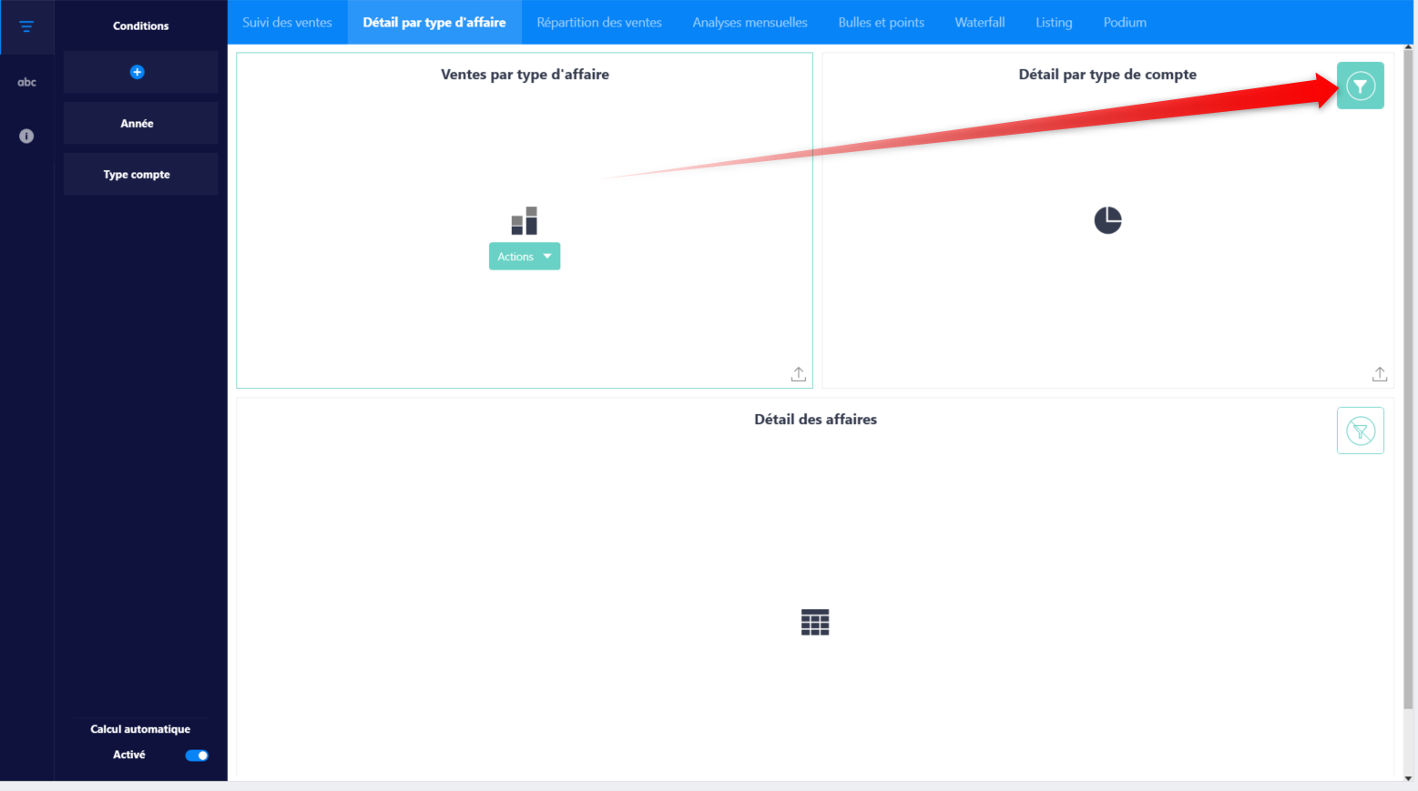Screen dimensions: 1418x791
Task: Open the Année condition filter
Action: tap(138, 124)
